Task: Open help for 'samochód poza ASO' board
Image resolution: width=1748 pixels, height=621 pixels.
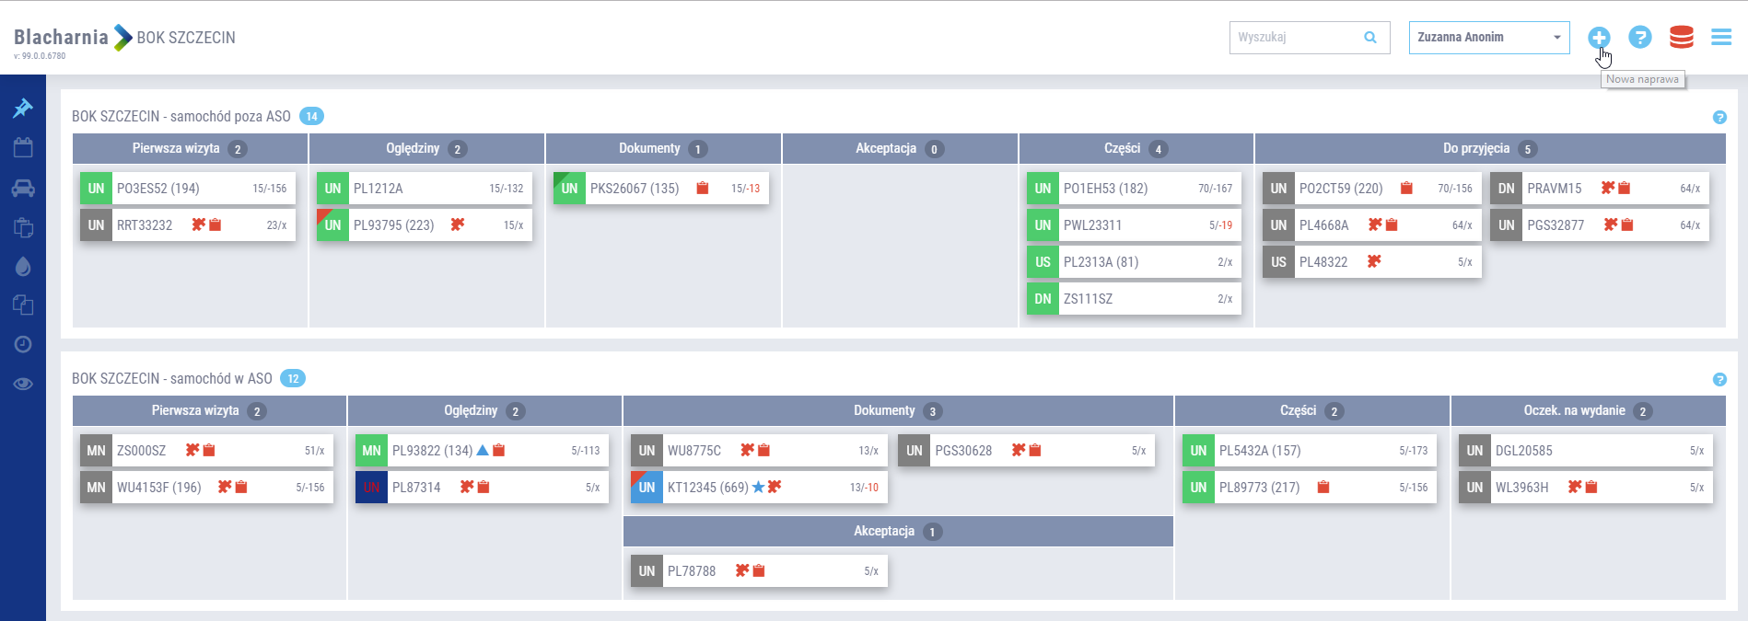Action: [1719, 118]
